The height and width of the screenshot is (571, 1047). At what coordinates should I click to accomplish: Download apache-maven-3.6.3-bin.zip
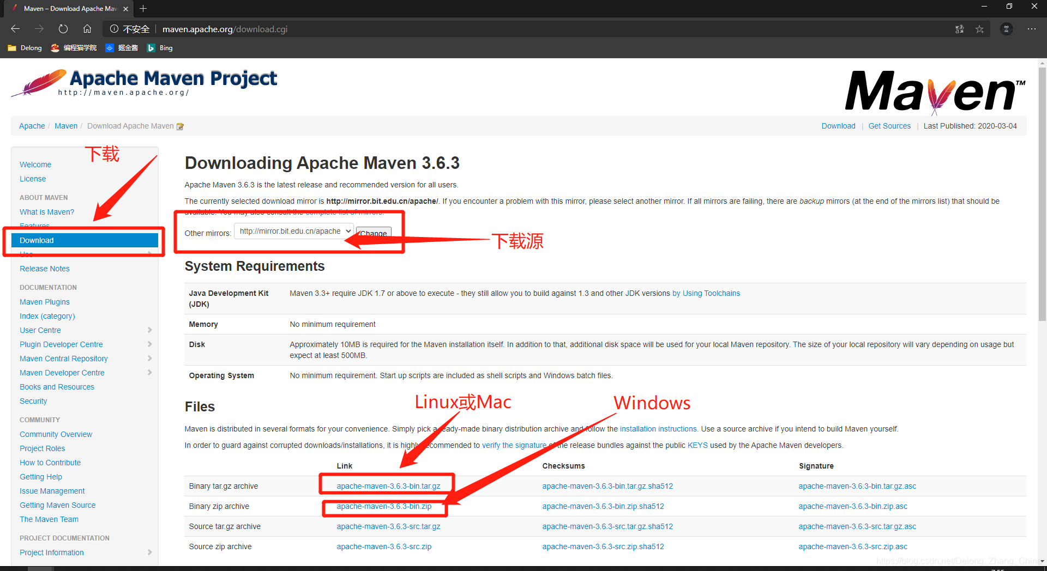click(x=384, y=506)
